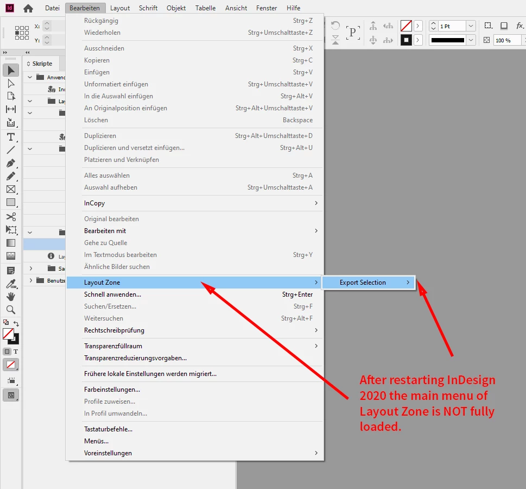Collapse the Anwendung folder in Skripte panel
Image resolution: width=526 pixels, height=489 pixels.
(x=30, y=77)
